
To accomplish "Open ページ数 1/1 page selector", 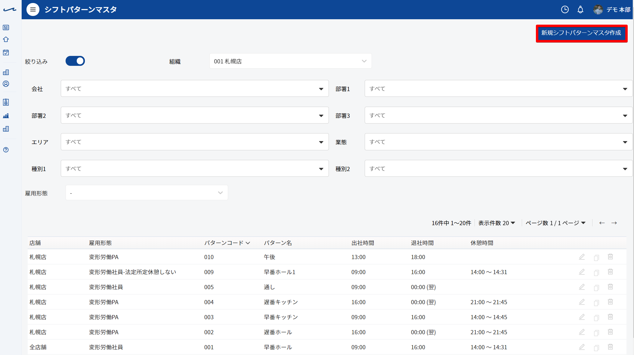I will click(x=555, y=223).
